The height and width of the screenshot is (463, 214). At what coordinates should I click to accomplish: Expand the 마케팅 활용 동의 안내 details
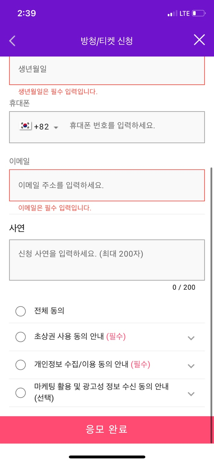(x=191, y=393)
